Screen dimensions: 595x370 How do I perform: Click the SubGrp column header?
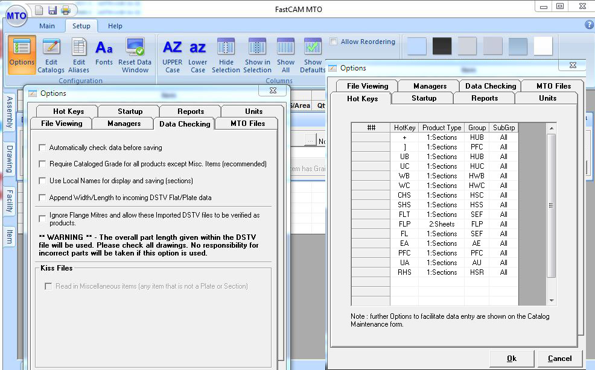pyautogui.click(x=503, y=128)
